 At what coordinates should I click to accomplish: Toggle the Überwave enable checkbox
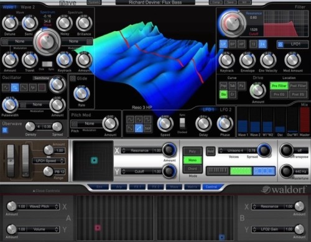pyautogui.click(x=5, y=130)
